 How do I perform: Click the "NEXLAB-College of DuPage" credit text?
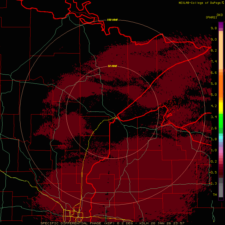click(200, 3)
